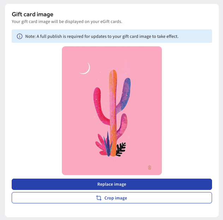The height and width of the screenshot is (220, 223).
Task: Click the info icon in the note banner
Action: point(19,36)
